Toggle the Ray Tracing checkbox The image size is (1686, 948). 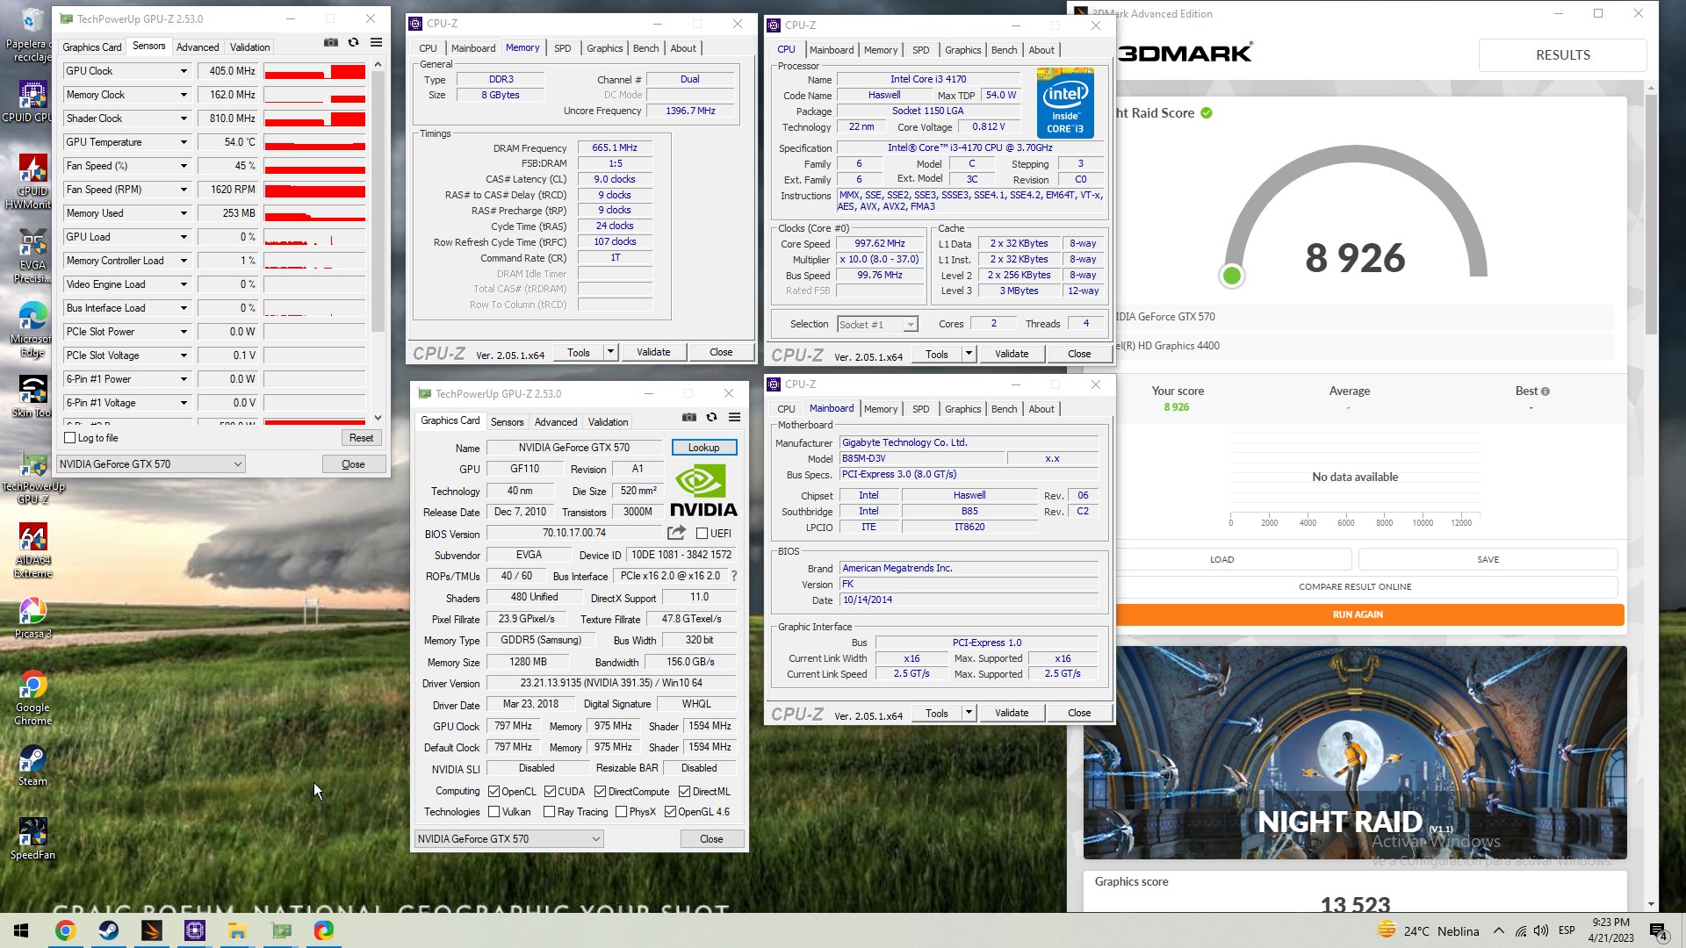[549, 812]
